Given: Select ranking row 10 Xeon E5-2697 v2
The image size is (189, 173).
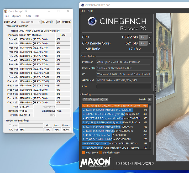Looking at the screenshot, I should [115, 143].
